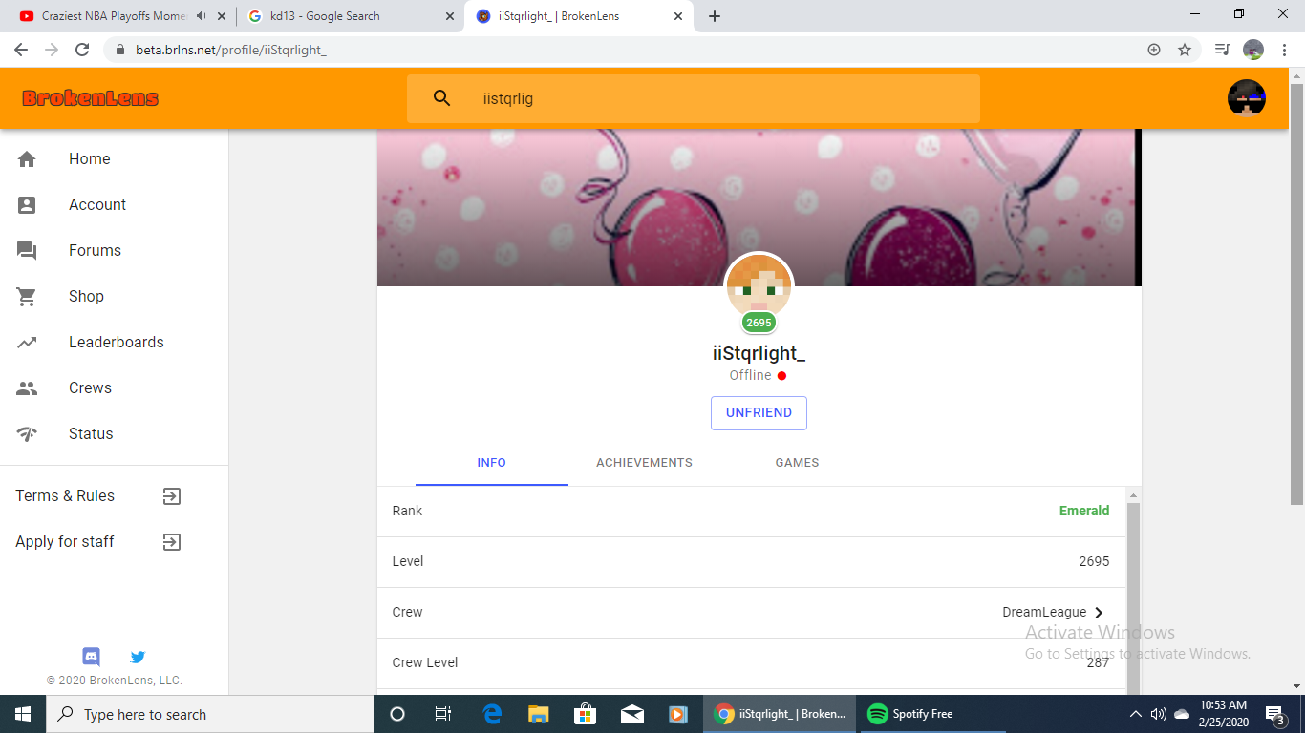This screenshot has height=733, width=1305.
Task: Reload the page with the refresh icon
Action: 82,50
